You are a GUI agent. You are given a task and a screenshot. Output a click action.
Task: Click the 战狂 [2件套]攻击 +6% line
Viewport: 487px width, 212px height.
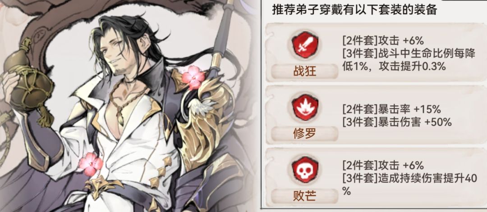coord(383,41)
